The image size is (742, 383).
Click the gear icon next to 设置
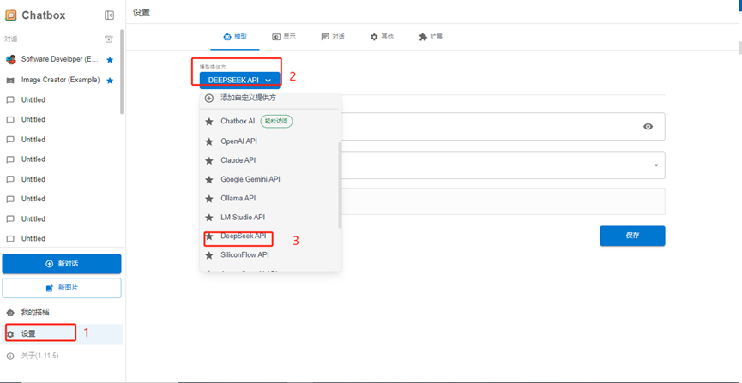coord(10,334)
